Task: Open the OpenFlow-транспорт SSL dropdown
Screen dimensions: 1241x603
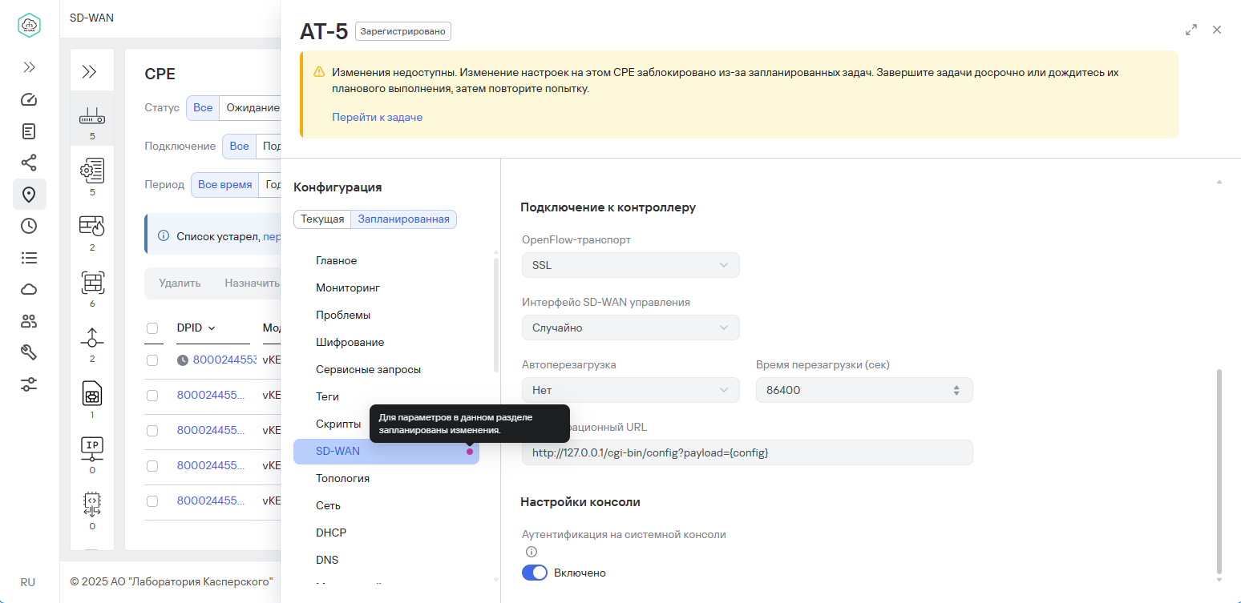Action: tap(630, 265)
